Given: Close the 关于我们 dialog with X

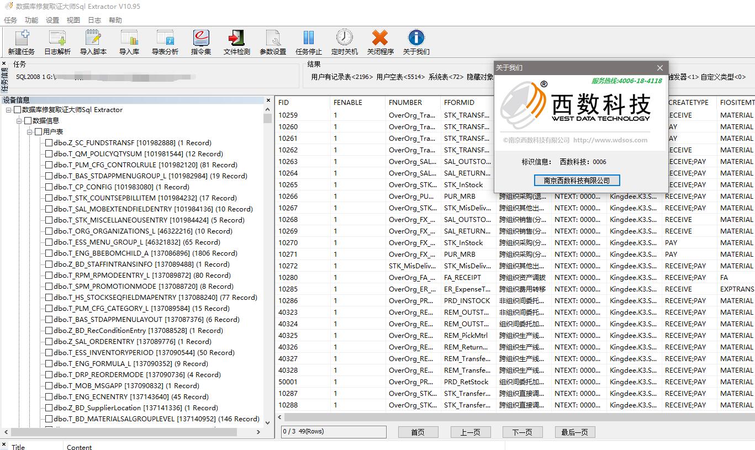Looking at the screenshot, I should (x=660, y=68).
